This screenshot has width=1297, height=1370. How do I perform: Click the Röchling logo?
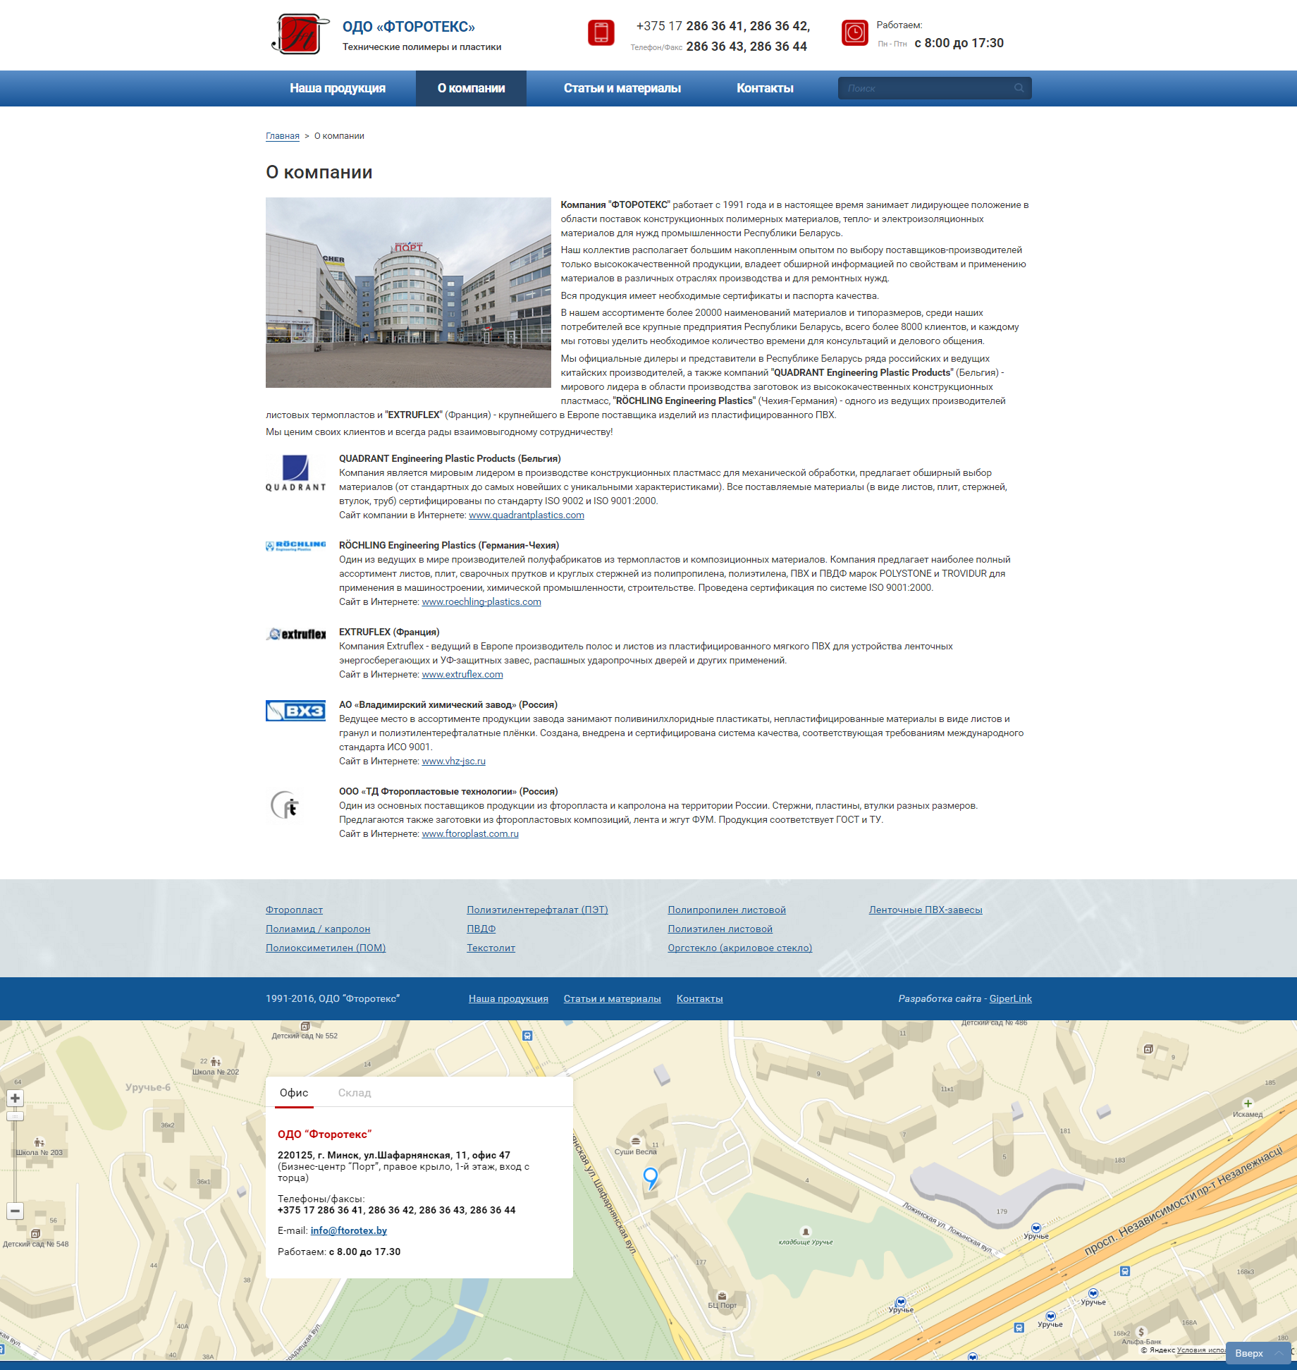pyautogui.click(x=295, y=546)
